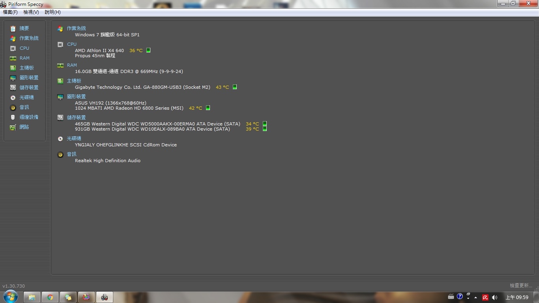Click the text 'Windows 7 旗艦版 64-bit SP1'
This screenshot has width=539, height=303.
tap(107, 35)
